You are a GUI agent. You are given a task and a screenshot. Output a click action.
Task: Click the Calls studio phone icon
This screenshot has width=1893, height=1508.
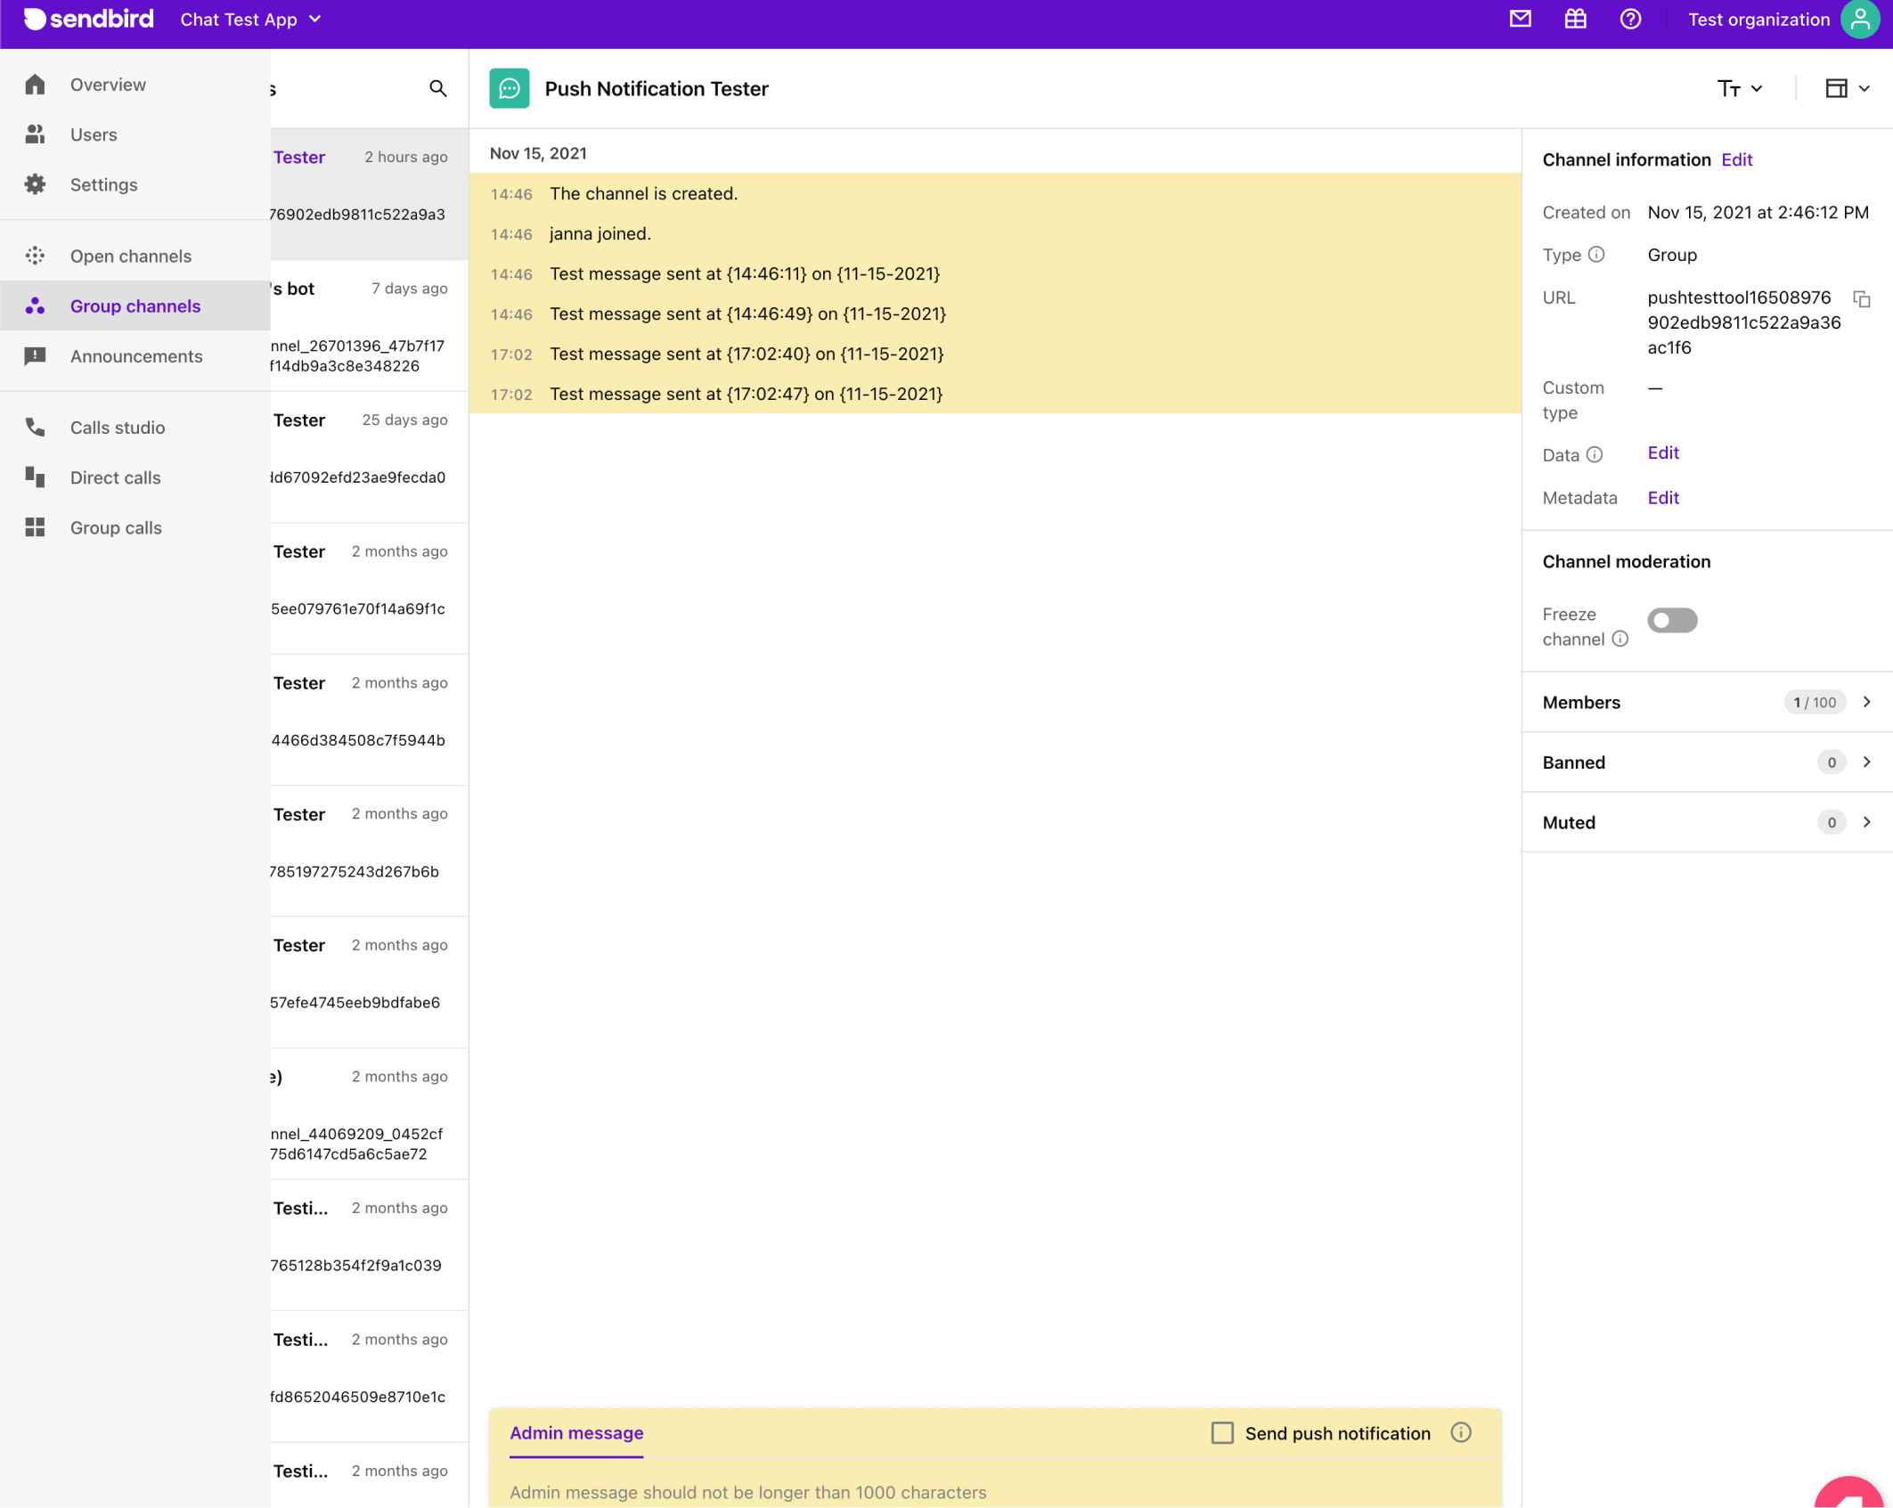(x=35, y=427)
